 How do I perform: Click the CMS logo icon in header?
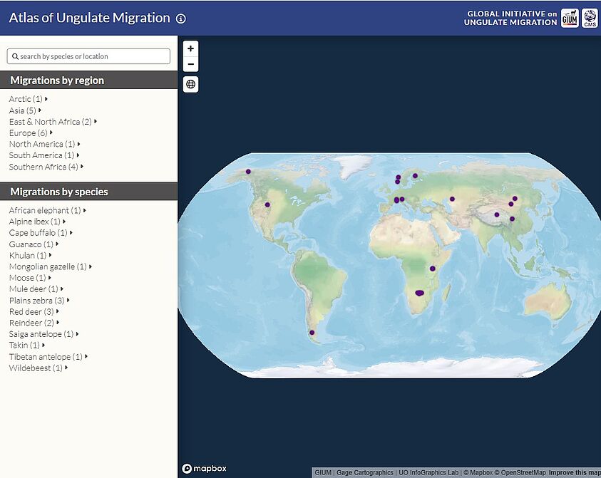pos(590,18)
